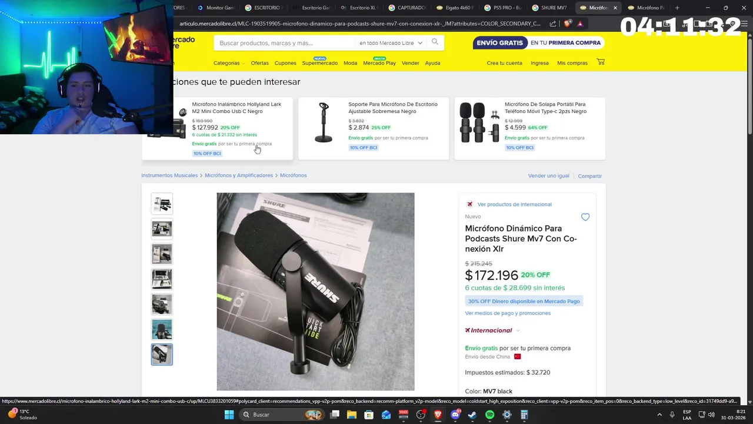
Task: Click the 'Instrumentos Musicales' breadcrumb
Action: click(169, 175)
